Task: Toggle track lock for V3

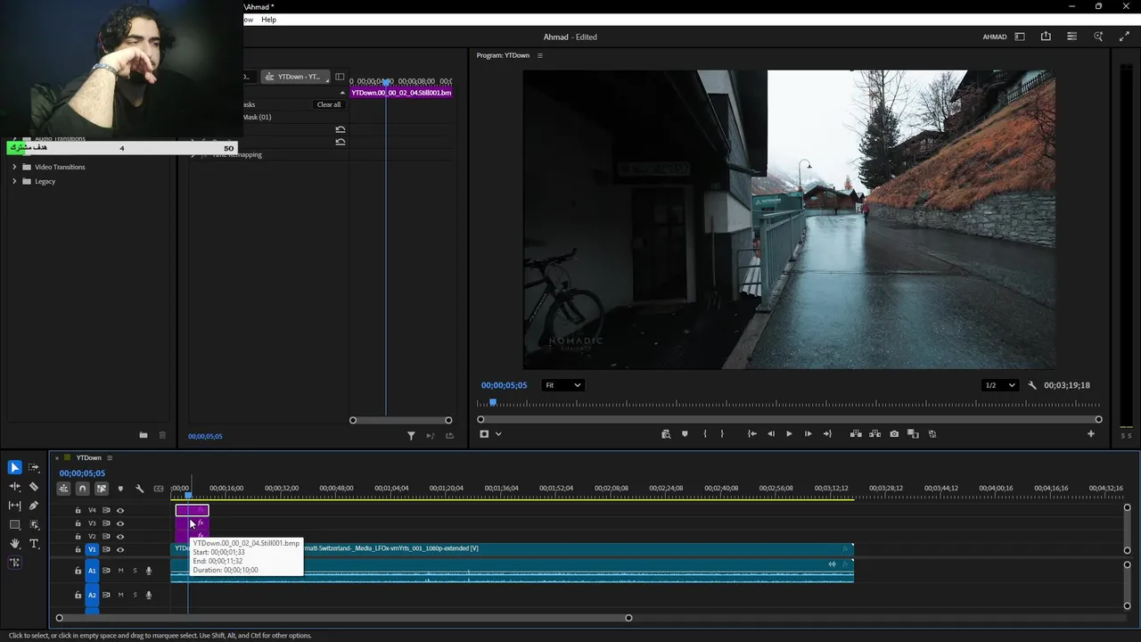Action: tap(78, 523)
